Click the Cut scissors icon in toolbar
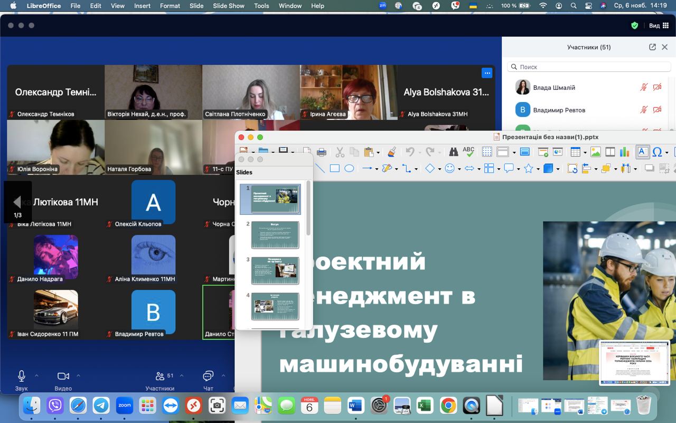Image resolution: width=676 pixels, height=423 pixels. (340, 152)
